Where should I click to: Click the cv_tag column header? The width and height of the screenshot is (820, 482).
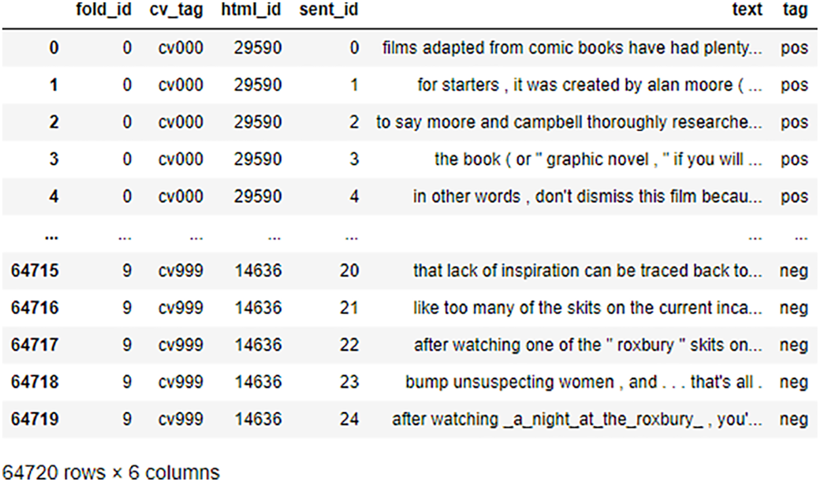click(x=180, y=11)
